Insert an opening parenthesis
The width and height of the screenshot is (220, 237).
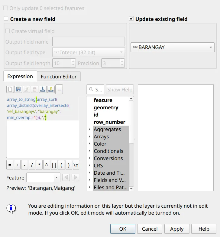(x=61, y=165)
